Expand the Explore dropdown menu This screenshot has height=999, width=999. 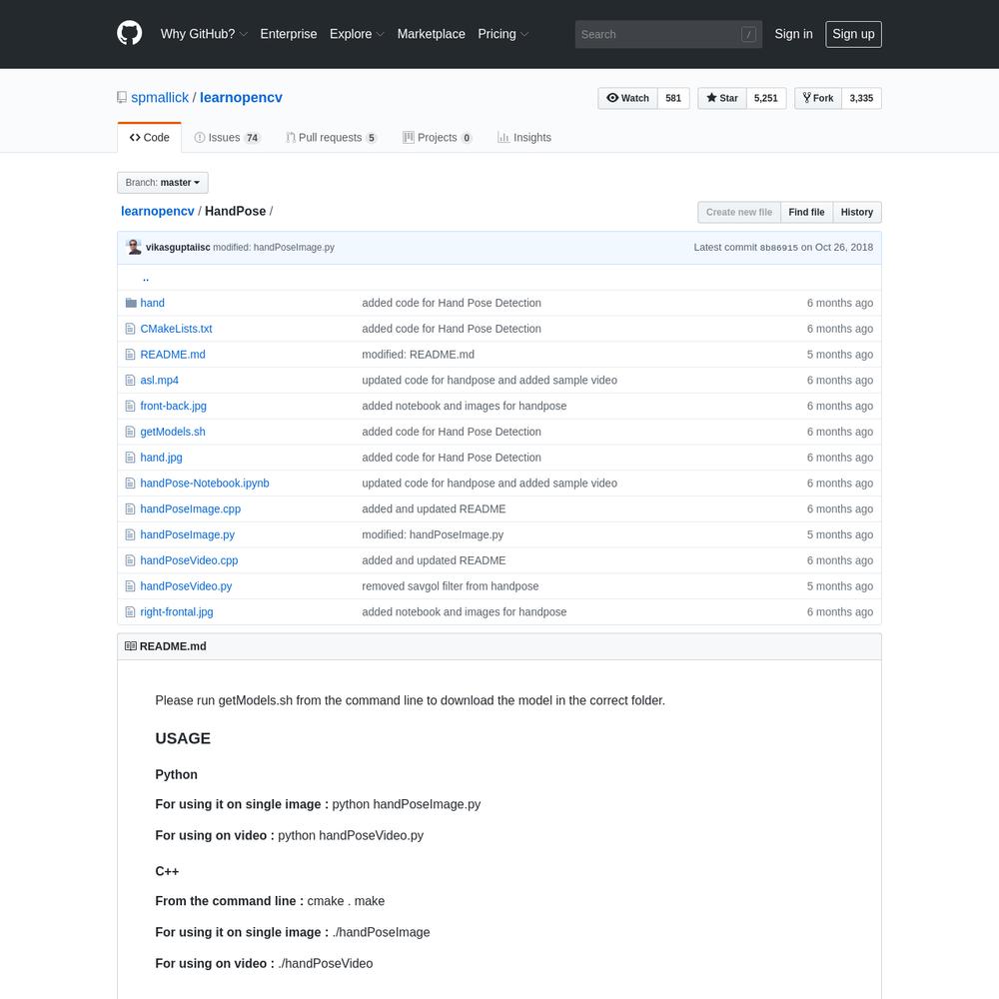(x=357, y=34)
